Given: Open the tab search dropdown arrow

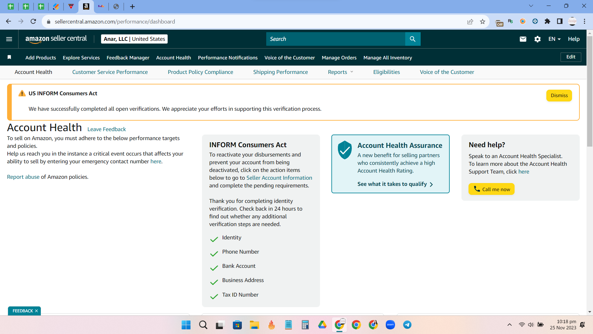Looking at the screenshot, I should point(531,6).
